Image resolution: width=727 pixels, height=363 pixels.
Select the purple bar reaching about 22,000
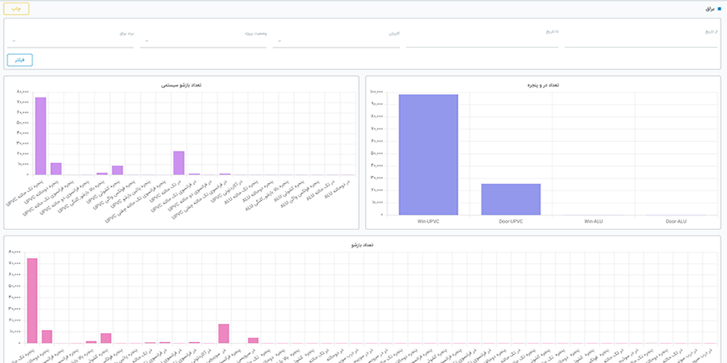coord(179,163)
